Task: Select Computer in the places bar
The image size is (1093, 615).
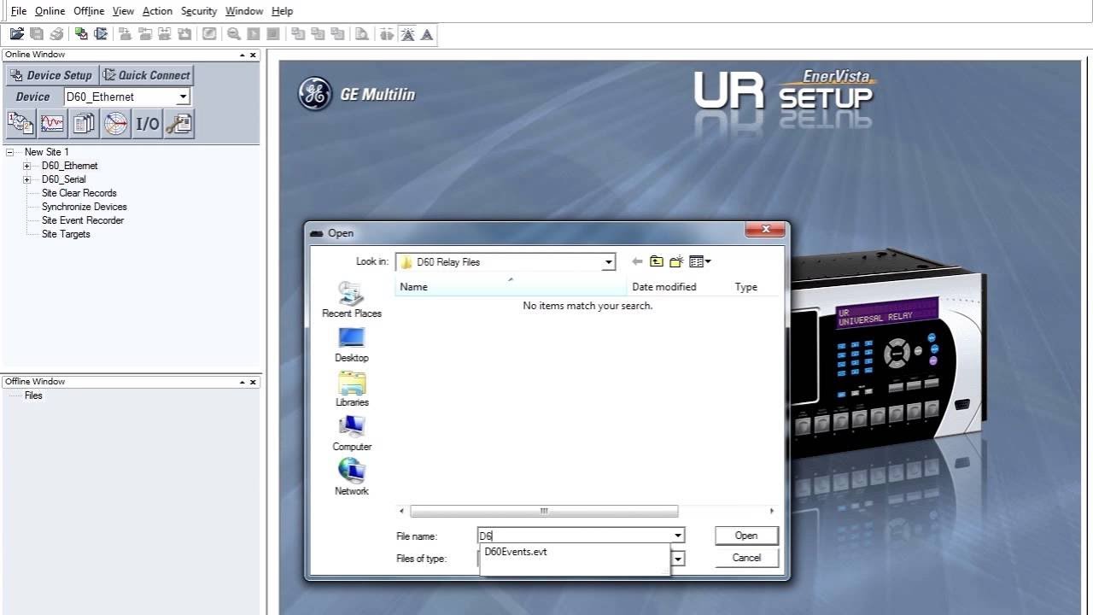Action: point(352,433)
